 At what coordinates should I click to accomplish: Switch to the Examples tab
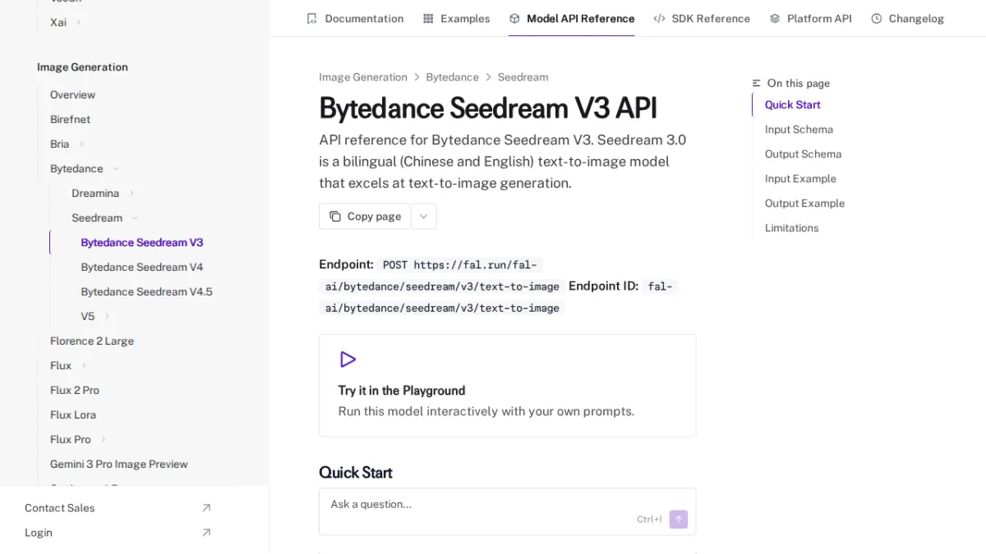pos(456,18)
